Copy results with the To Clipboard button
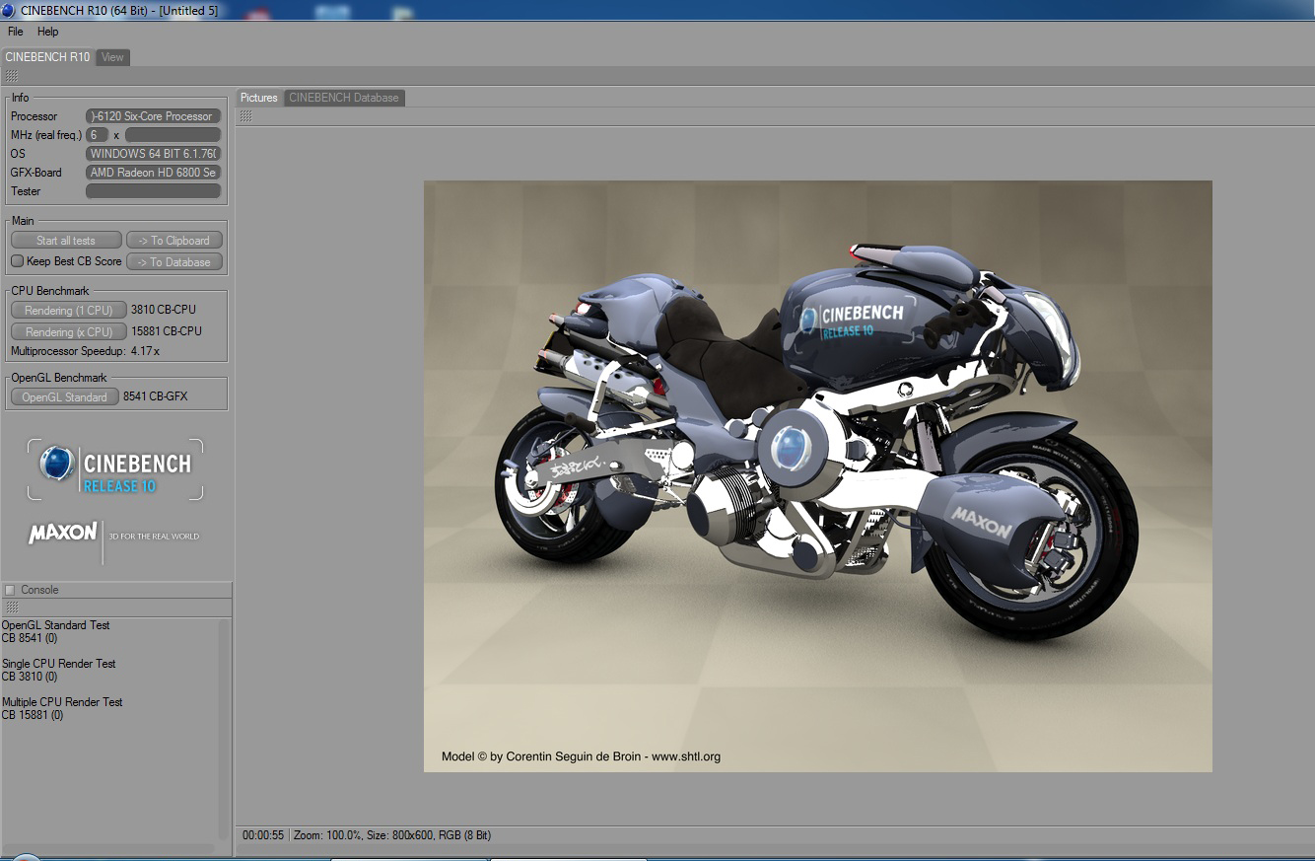Image resolution: width=1315 pixels, height=861 pixels. pos(174,241)
